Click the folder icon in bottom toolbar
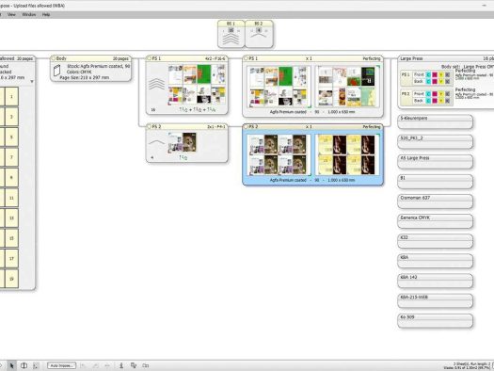This screenshot has width=494, height=371. tap(145, 365)
